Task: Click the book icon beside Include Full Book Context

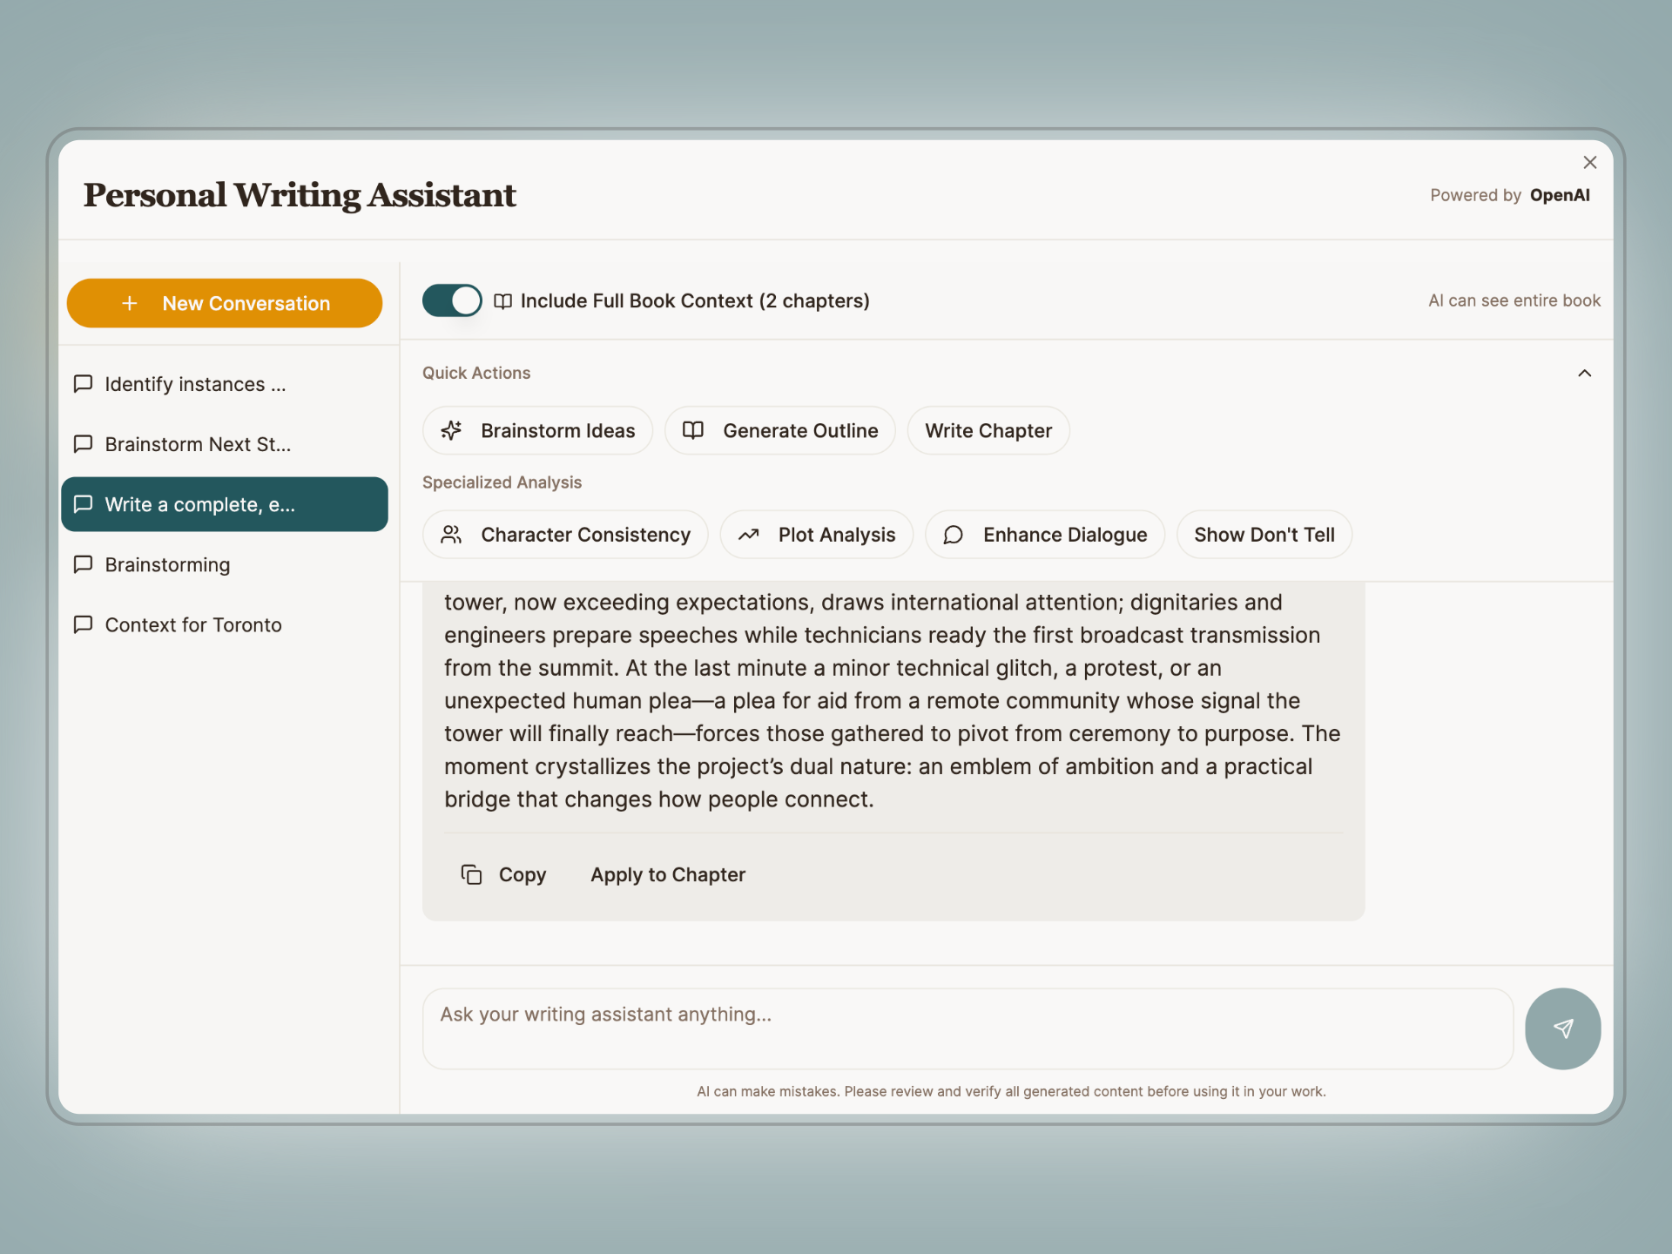Action: coord(502,300)
